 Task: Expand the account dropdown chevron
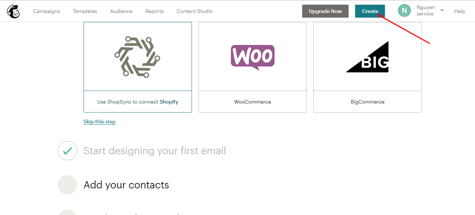(x=442, y=11)
